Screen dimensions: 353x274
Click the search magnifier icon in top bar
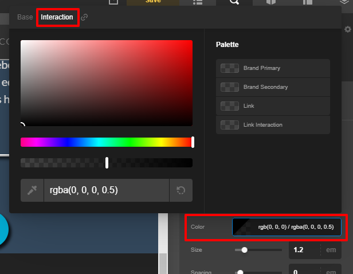click(234, 2)
